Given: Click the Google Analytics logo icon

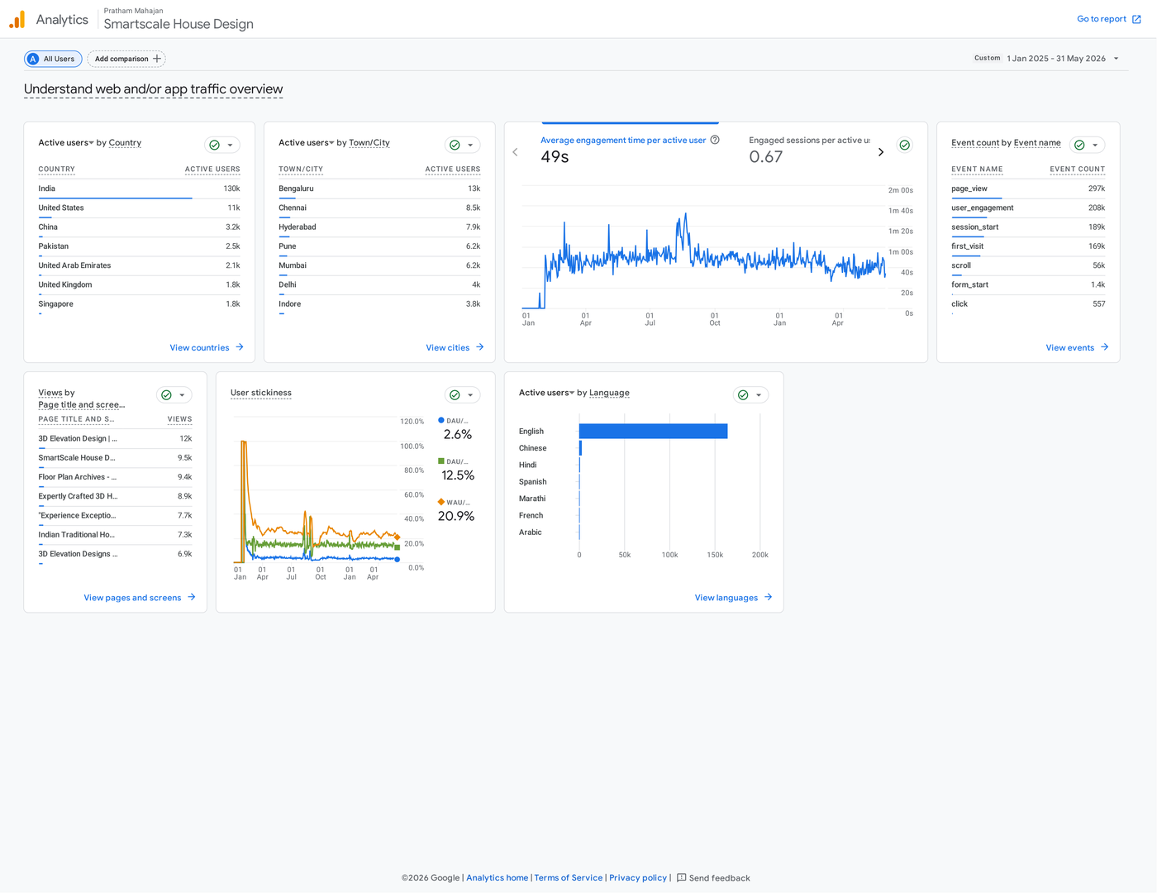Looking at the screenshot, I should coord(17,19).
